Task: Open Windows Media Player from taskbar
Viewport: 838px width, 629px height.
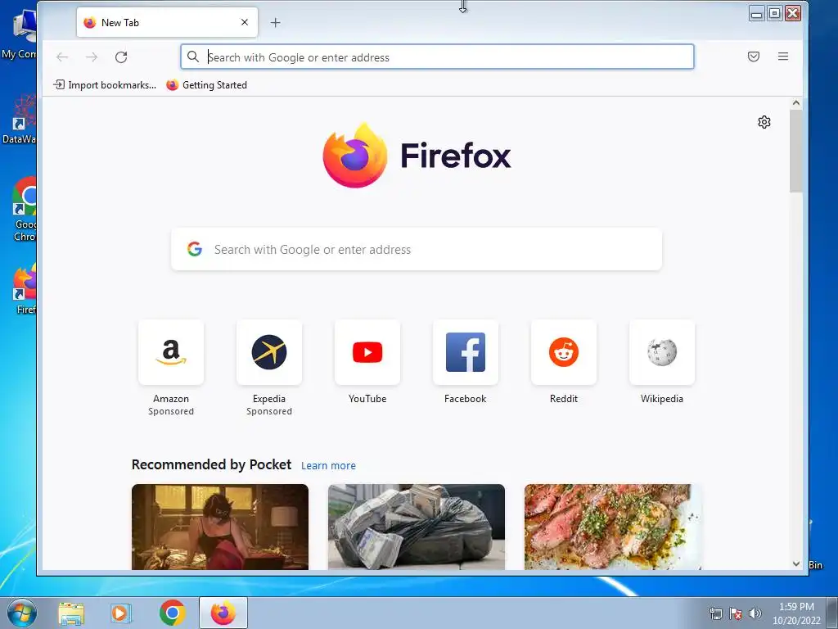Action: (x=121, y=613)
